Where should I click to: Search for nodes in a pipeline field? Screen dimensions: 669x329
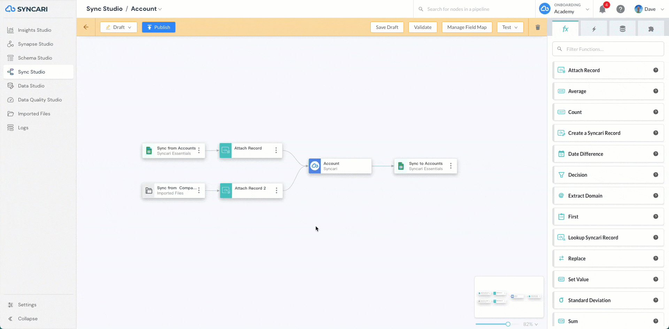click(x=474, y=9)
